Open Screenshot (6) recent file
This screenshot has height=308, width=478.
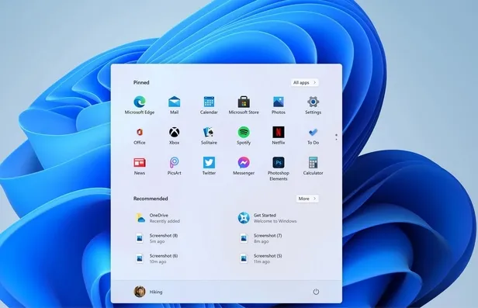157,258
